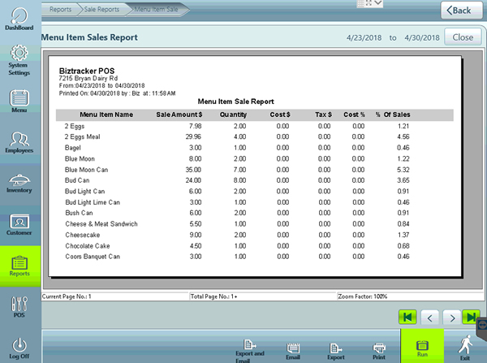Image resolution: width=487 pixels, height=363 pixels.
Task: Click the Chocolate Cake row name
Action: 88,246
